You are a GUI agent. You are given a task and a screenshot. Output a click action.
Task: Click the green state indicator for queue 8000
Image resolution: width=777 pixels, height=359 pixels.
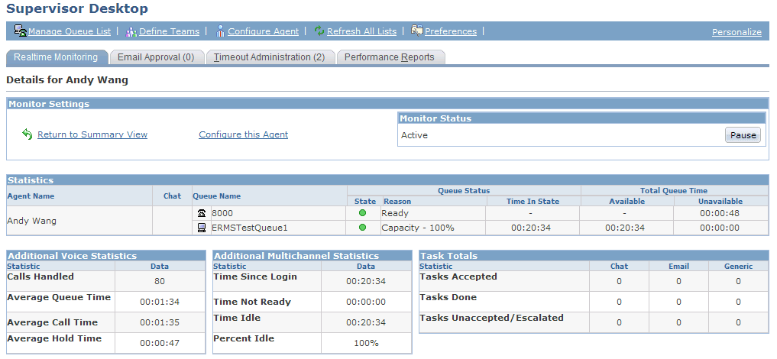point(362,213)
